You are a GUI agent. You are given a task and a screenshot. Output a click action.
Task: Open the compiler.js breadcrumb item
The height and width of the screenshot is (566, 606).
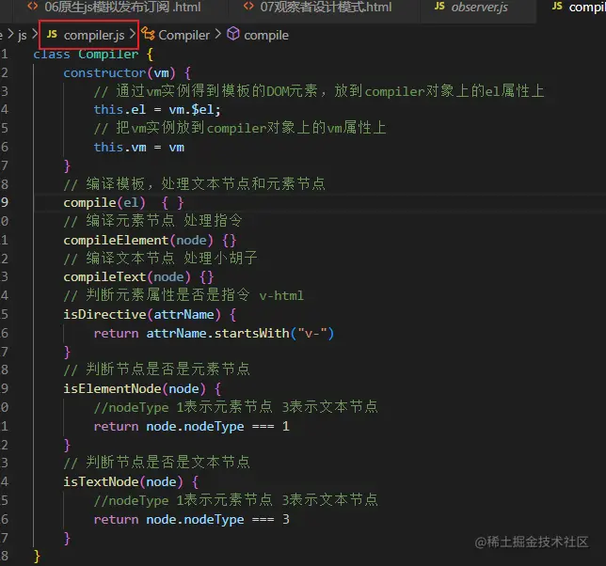[94, 35]
